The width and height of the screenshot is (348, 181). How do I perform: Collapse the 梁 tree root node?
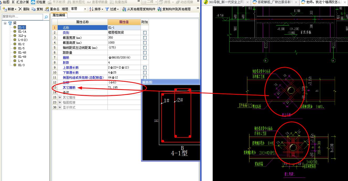coord(5,23)
